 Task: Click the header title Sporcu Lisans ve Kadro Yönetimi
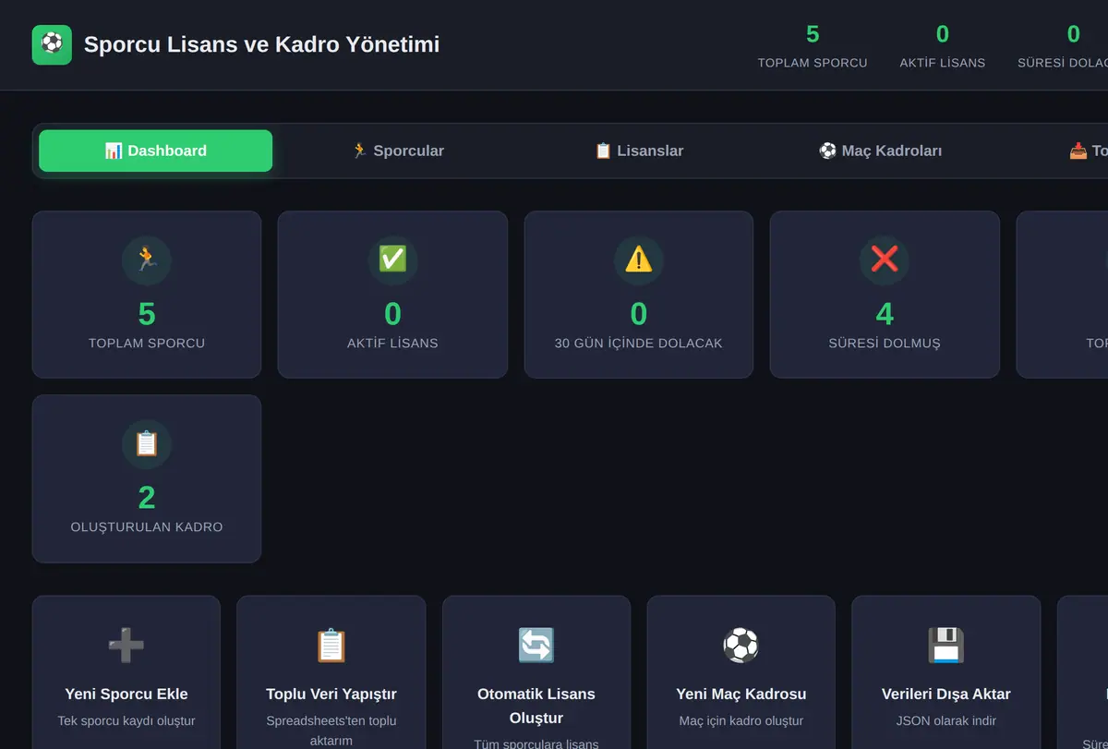[261, 44]
